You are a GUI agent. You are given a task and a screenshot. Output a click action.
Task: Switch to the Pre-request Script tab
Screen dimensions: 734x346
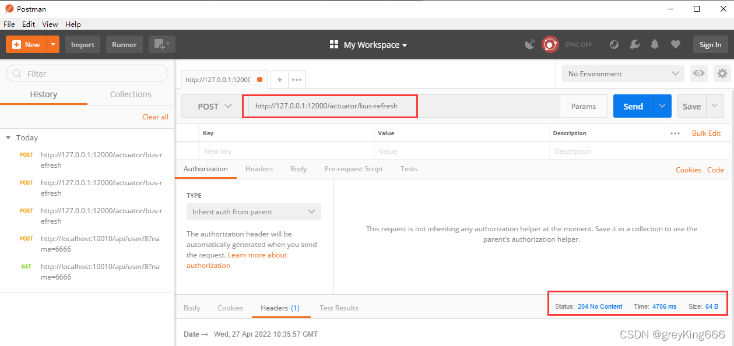click(x=353, y=169)
